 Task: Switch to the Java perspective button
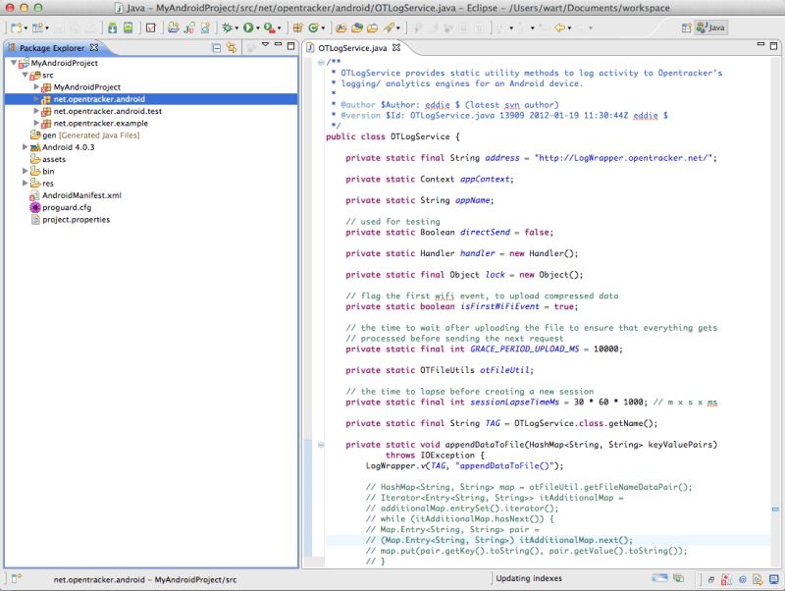713,30
